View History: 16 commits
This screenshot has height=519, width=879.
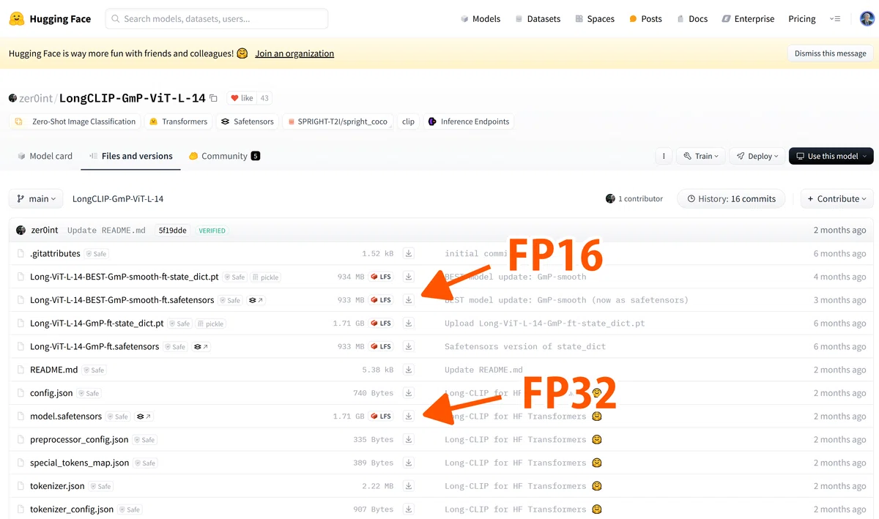click(x=731, y=198)
